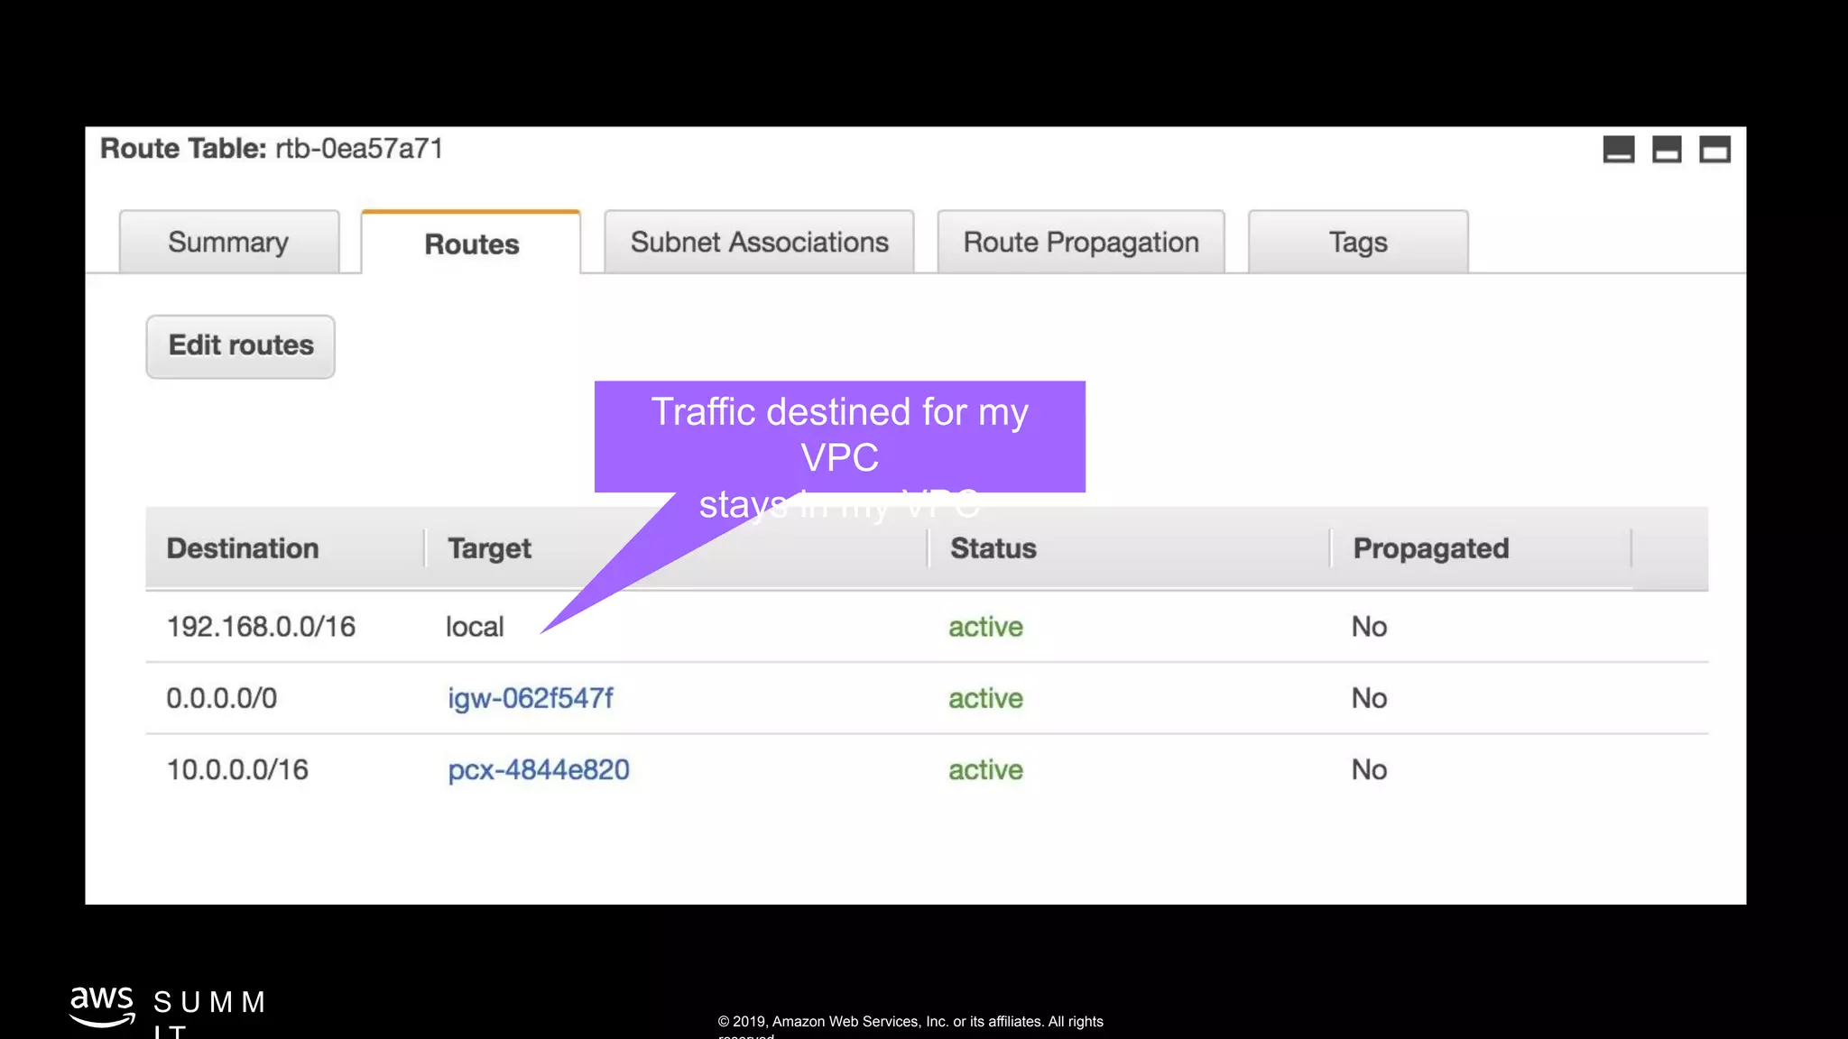Sort by the Target column header
Viewport: 1848px width, 1039px height.
(490, 548)
